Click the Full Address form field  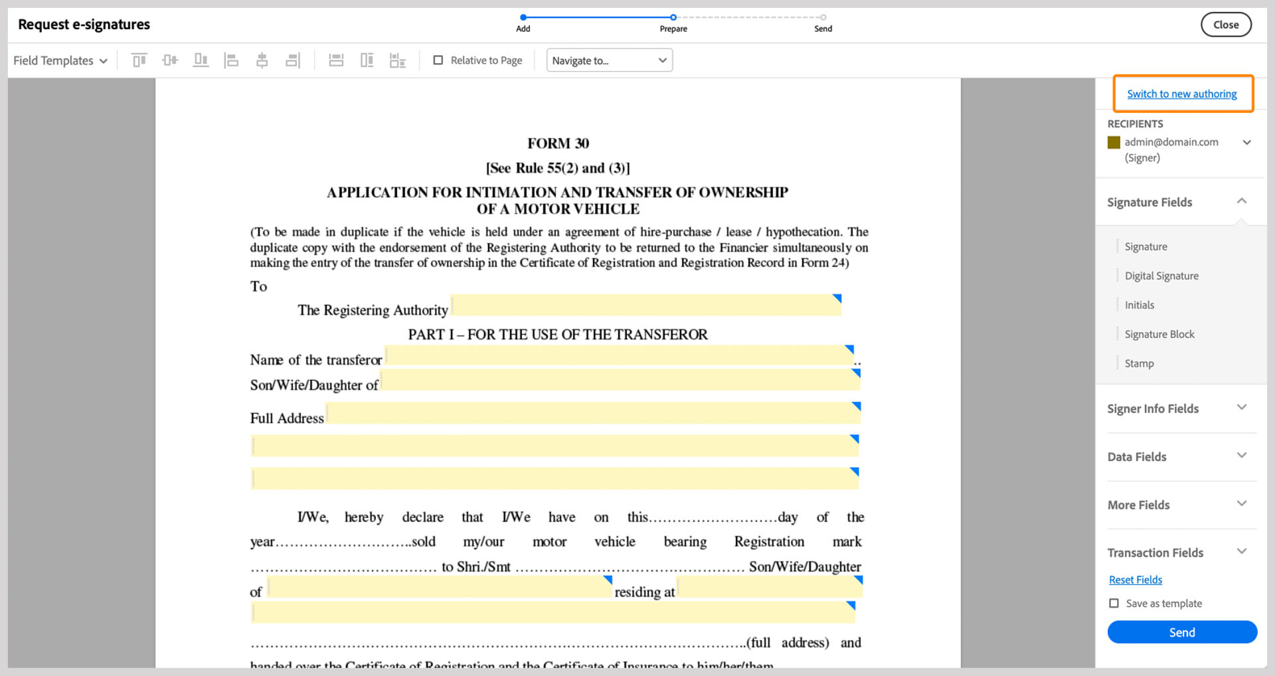[594, 412]
